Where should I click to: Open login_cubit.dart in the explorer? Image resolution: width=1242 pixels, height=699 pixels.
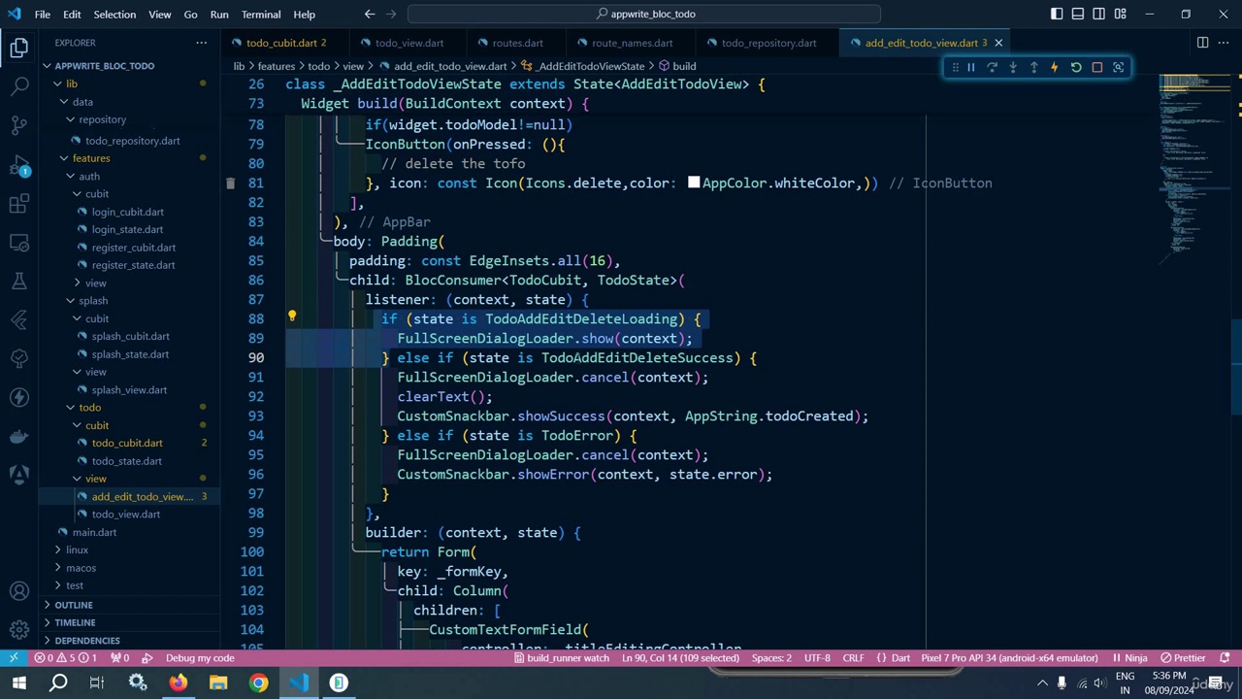pyautogui.click(x=128, y=212)
